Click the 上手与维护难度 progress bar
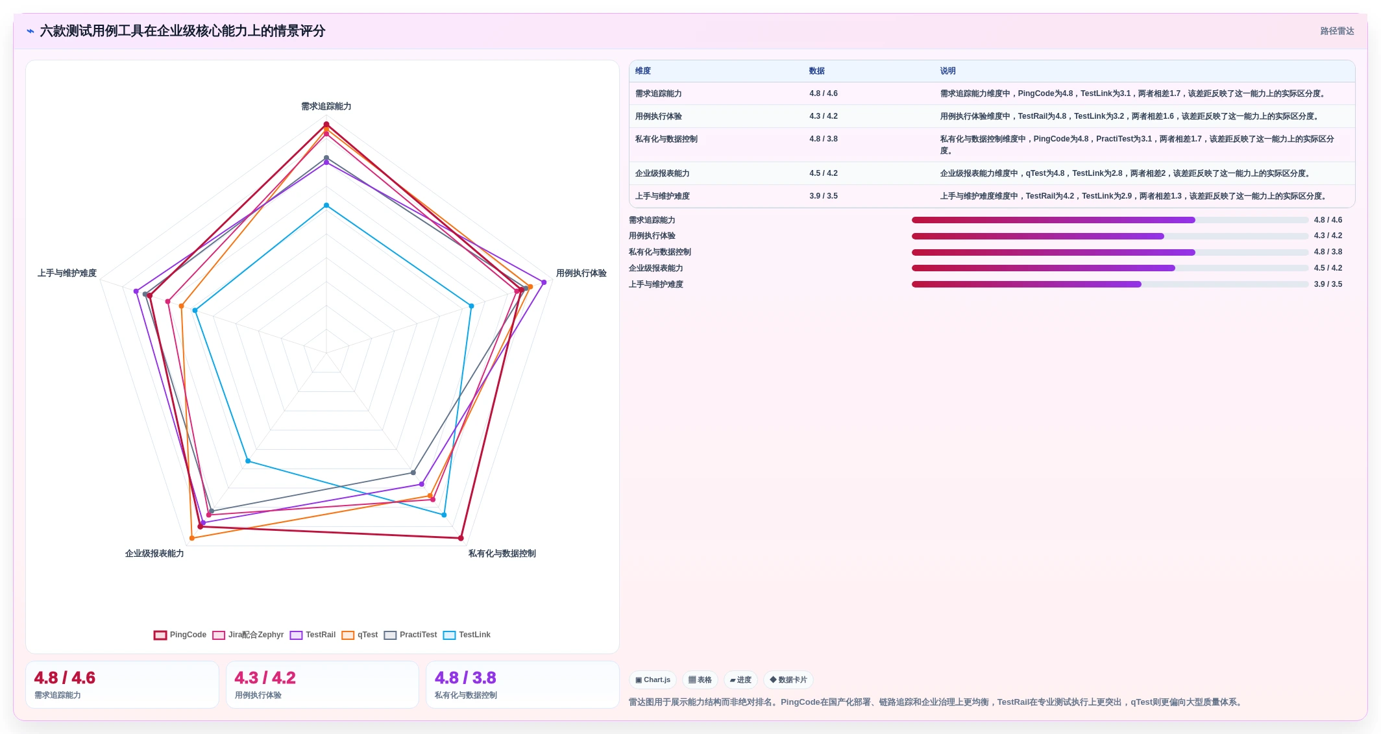The height and width of the screenshot is (734, 1381). click(x=1110, y=285)
